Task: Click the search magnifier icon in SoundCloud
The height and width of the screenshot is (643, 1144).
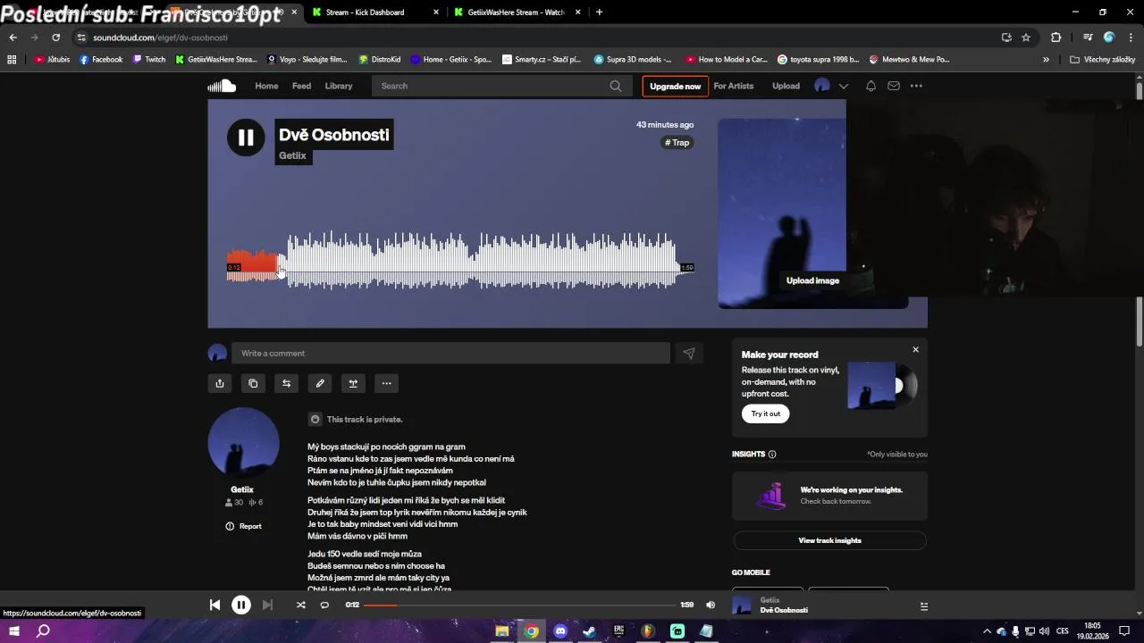Action: (616, 86)
